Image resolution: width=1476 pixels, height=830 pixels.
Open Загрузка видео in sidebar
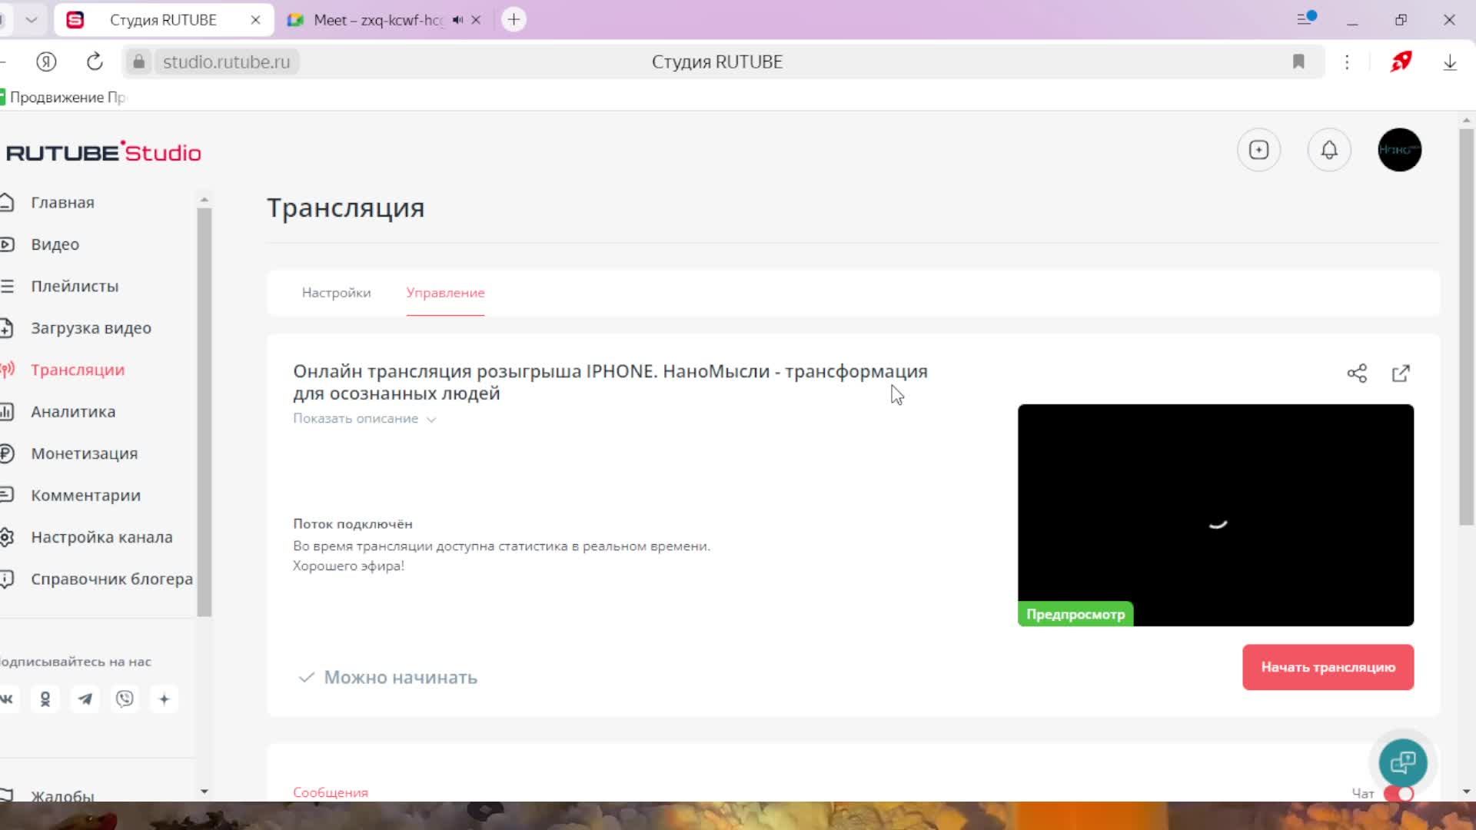coord(91,328)
